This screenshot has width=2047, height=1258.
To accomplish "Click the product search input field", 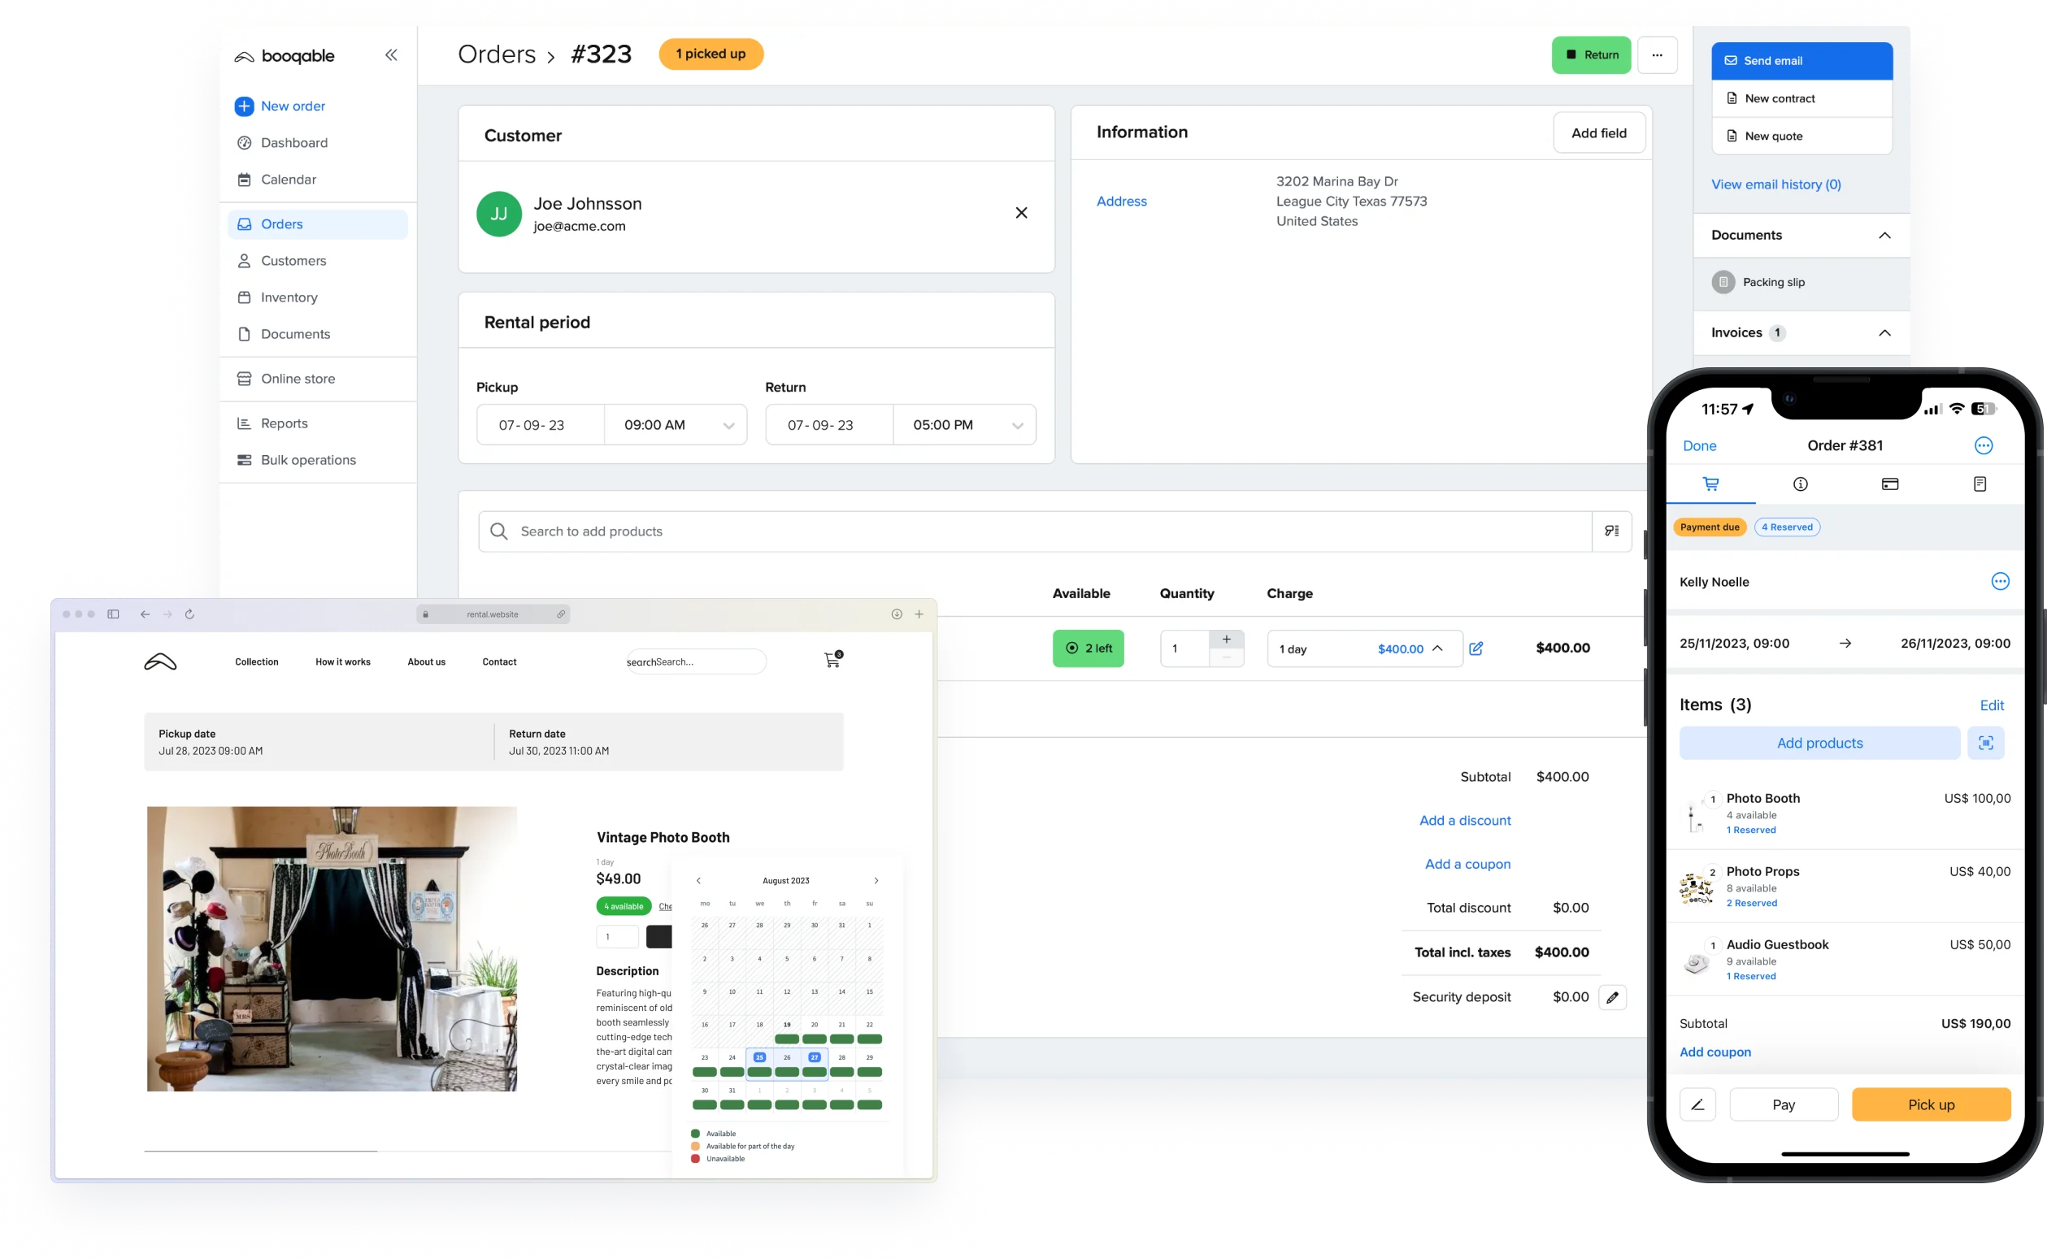I will (1038, 529).
